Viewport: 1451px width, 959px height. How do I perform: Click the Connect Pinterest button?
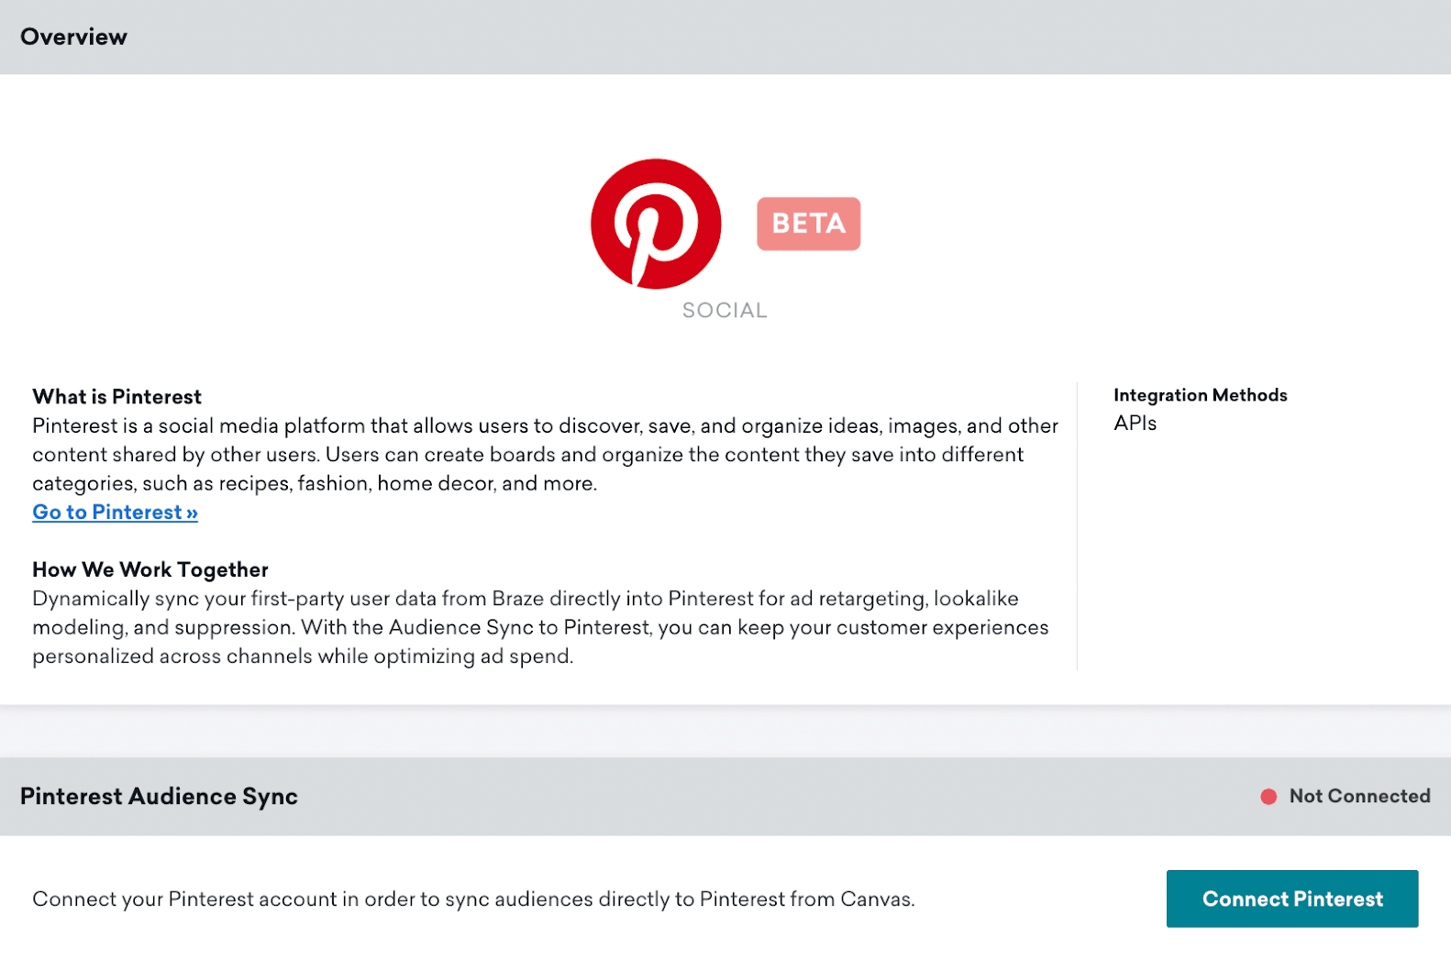pyautogui.click(x=1291, y=898)
